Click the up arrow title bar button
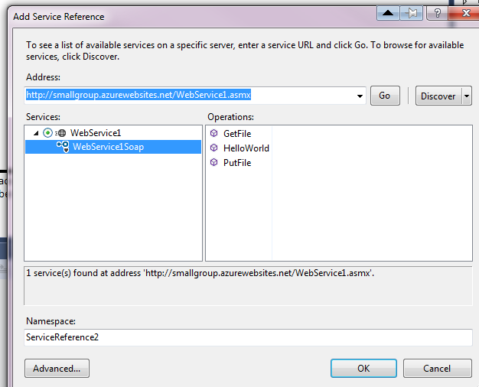The image size is (479, 387). [x=388, y=14]
